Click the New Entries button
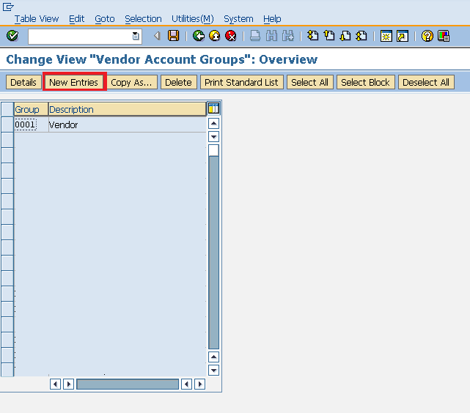The width and height of the screenshot is (470, 413). click(x=74, y=82)
